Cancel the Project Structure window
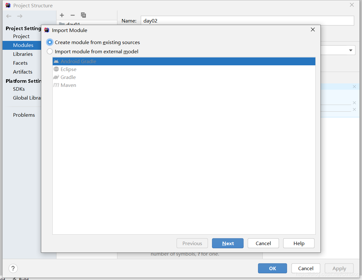Screen dimensions: 362x280 [x=306, y=268]
